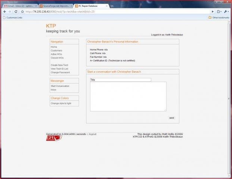This screenshot has width=232, height=179.
Task: Open a new browser tab
Action: pos(112,6)
